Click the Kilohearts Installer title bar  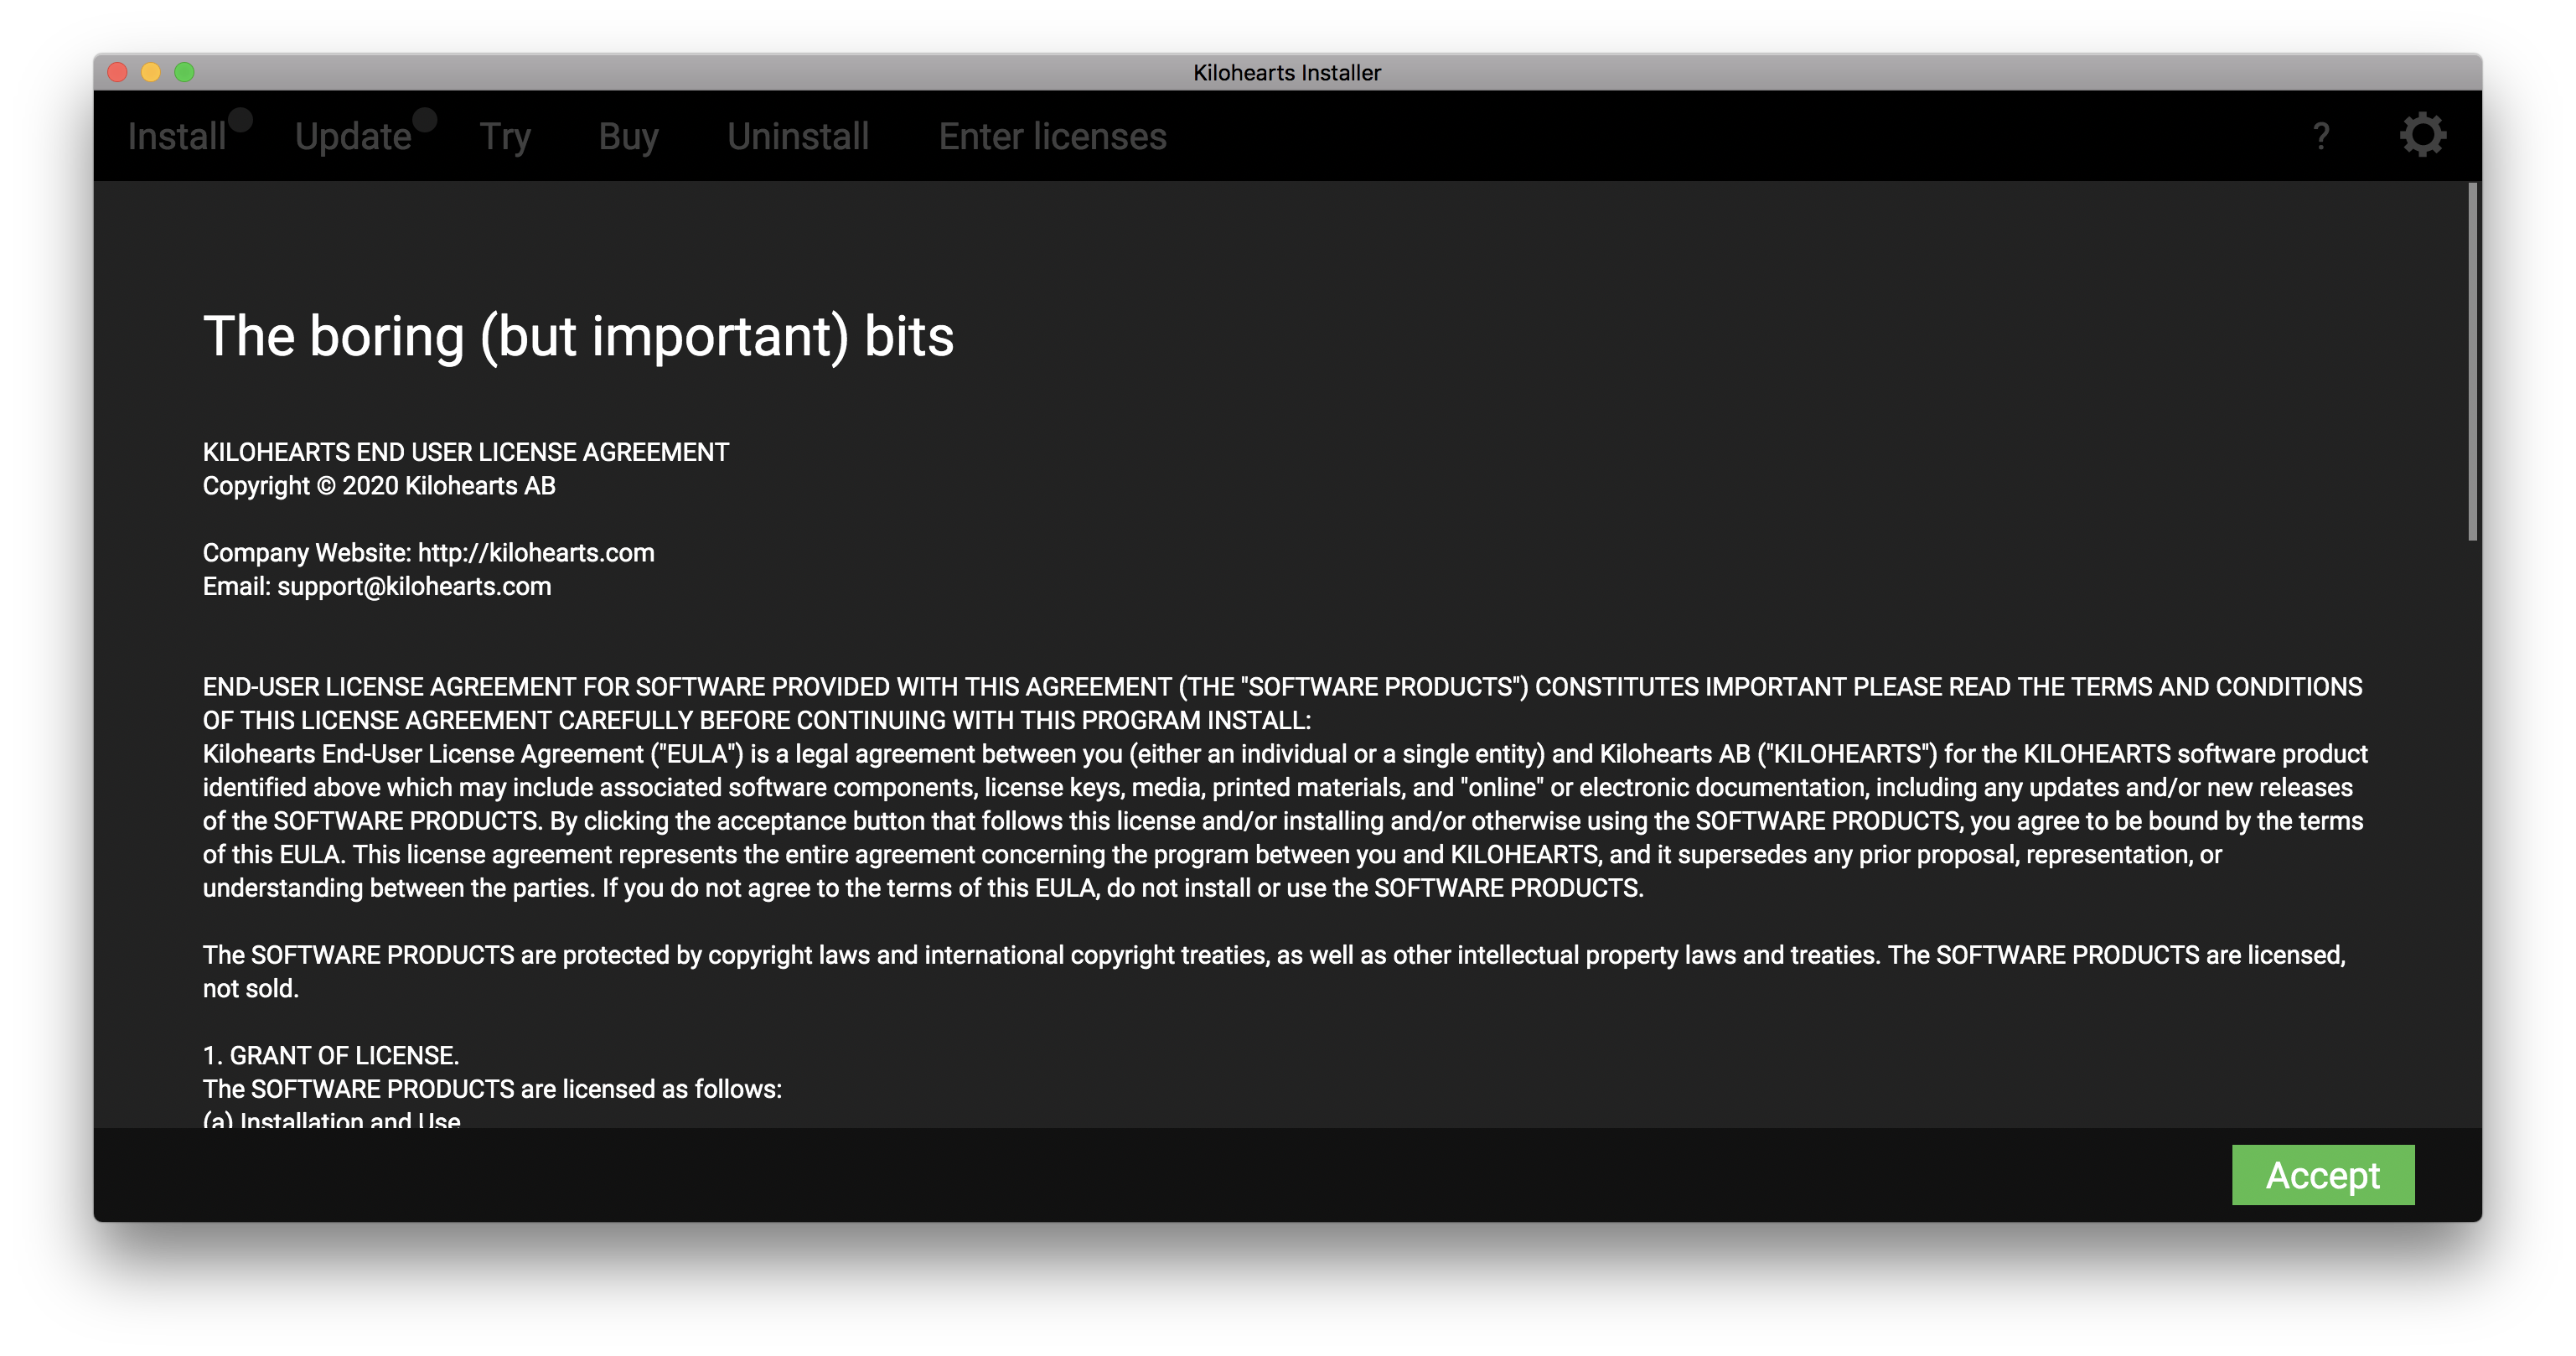tap(1286, 72)
